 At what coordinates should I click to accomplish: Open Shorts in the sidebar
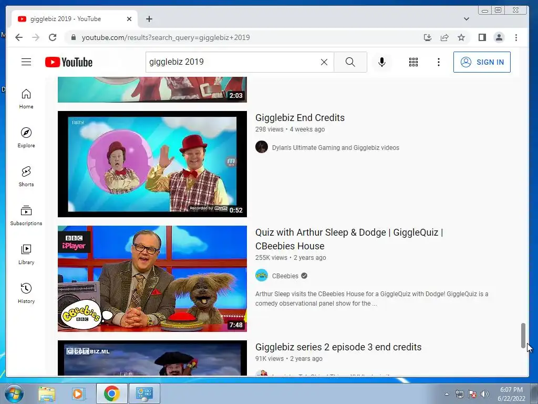[26, 177]
